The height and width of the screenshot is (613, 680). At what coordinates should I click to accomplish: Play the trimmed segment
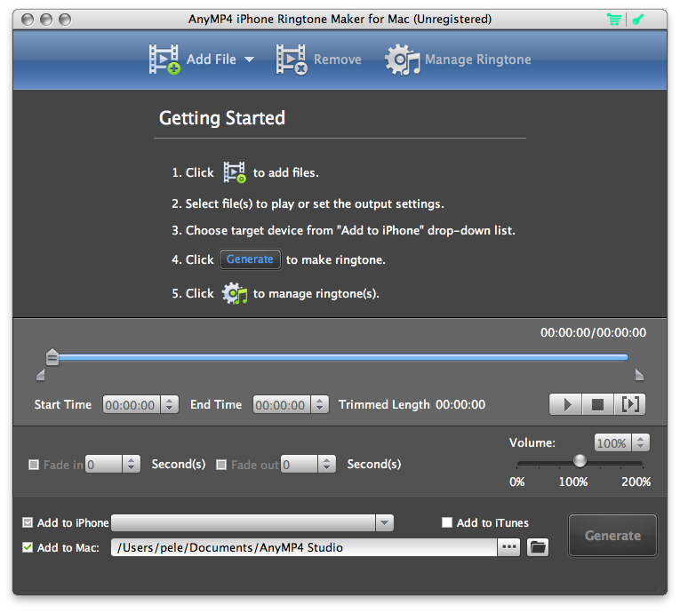pyautogui.click(x=629, y=404)
